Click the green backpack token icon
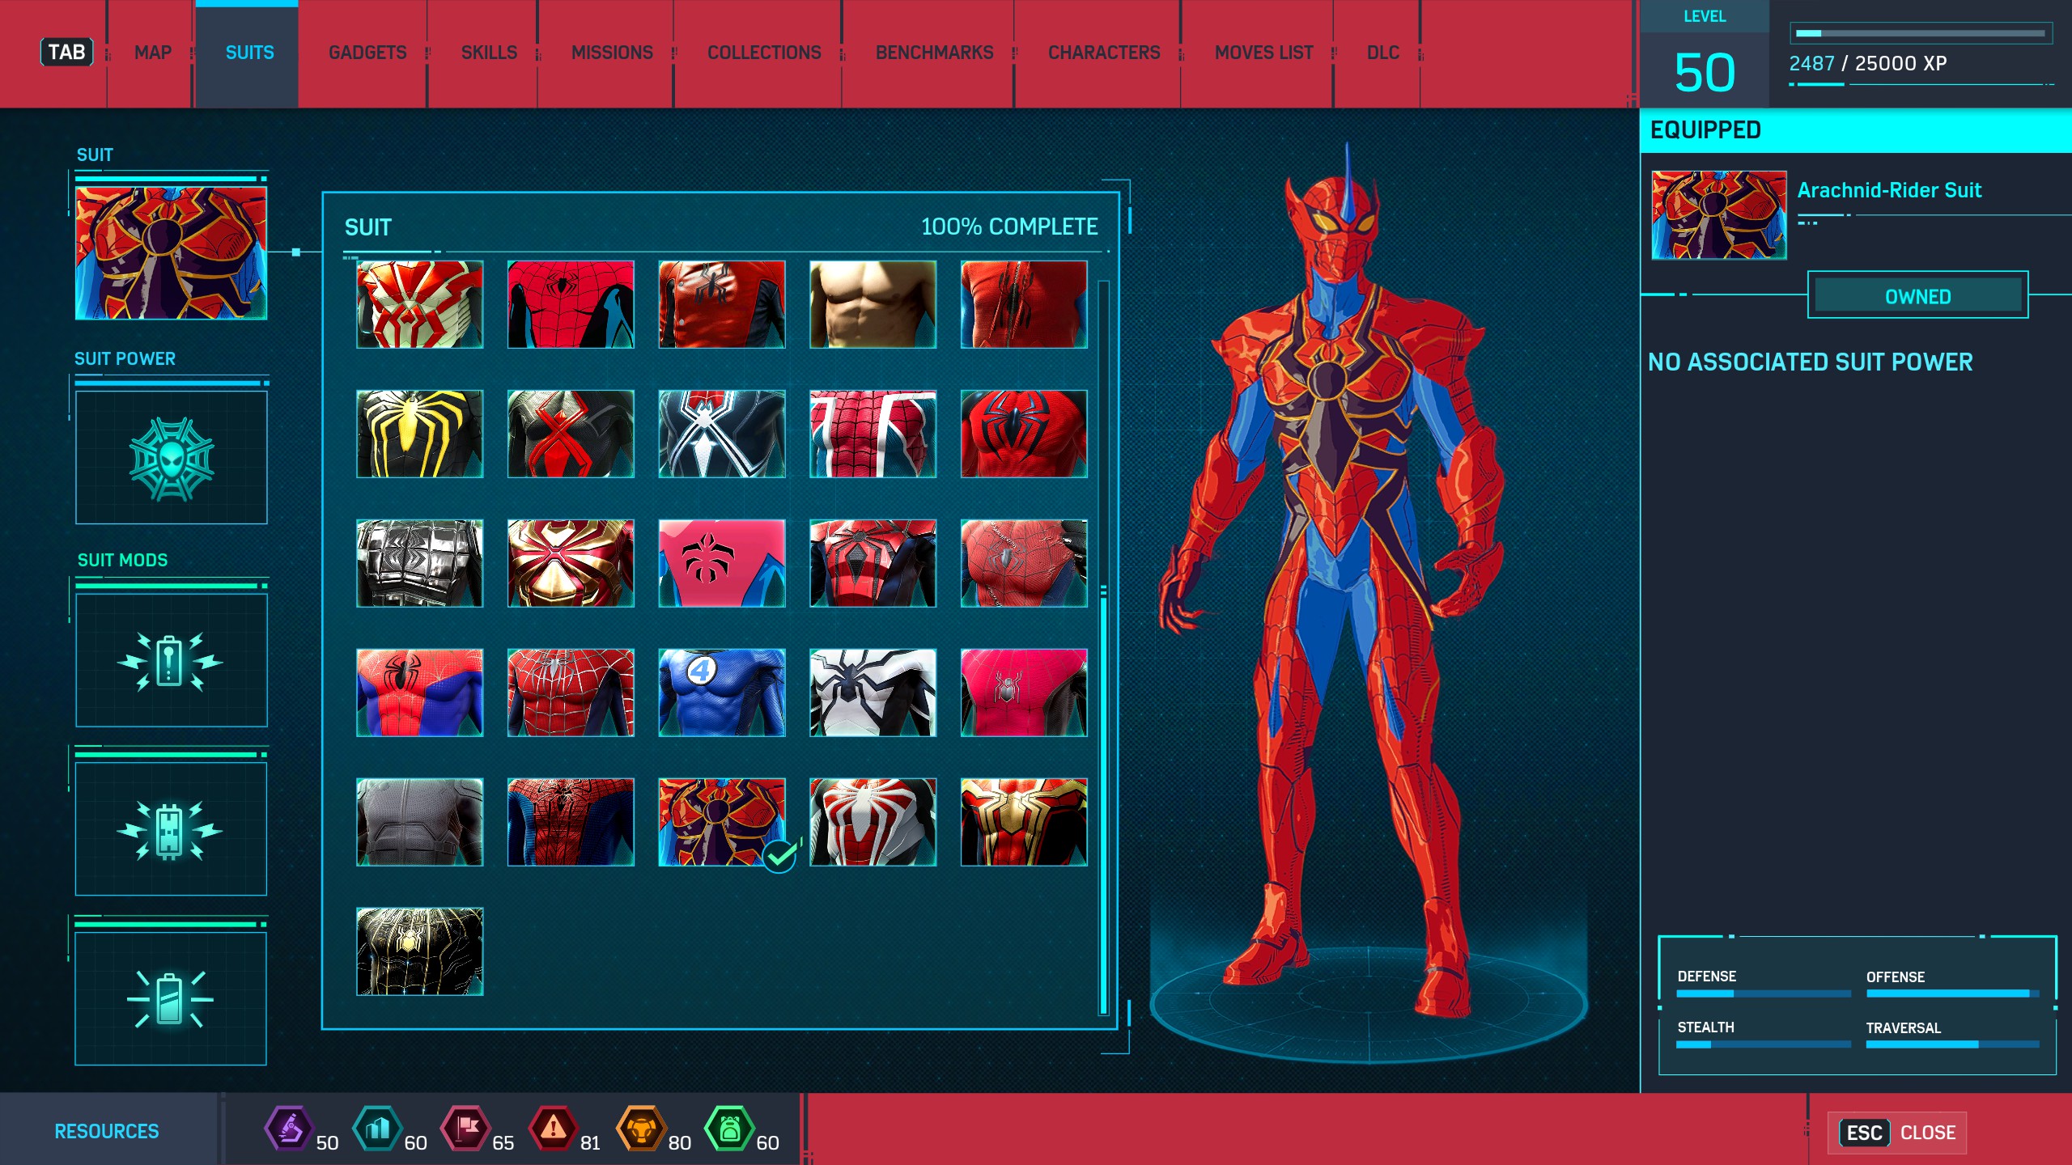This screenshot has height=1165, width=2072. (x=729, y=1128)
